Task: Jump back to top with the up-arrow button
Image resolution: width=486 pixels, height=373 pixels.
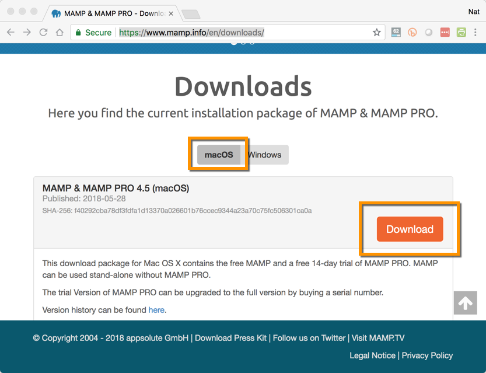Action: click(x=465, y=303)
